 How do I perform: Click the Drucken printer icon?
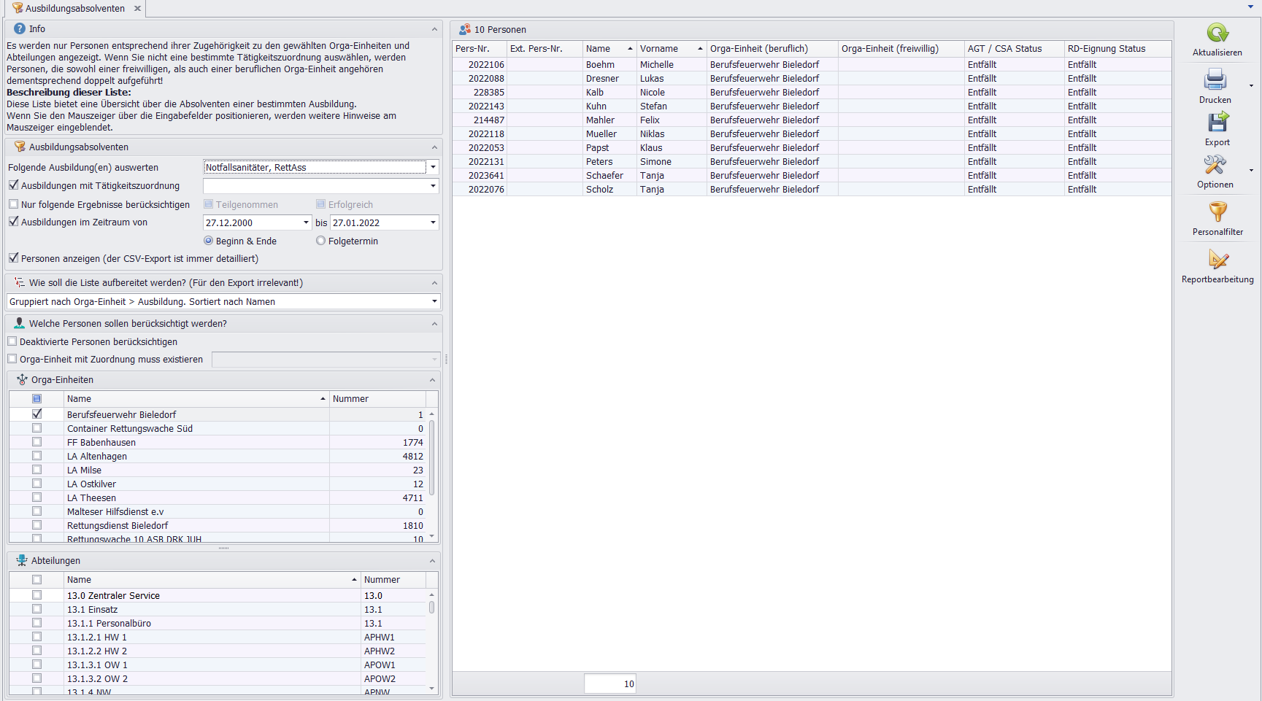[1215, 80]
